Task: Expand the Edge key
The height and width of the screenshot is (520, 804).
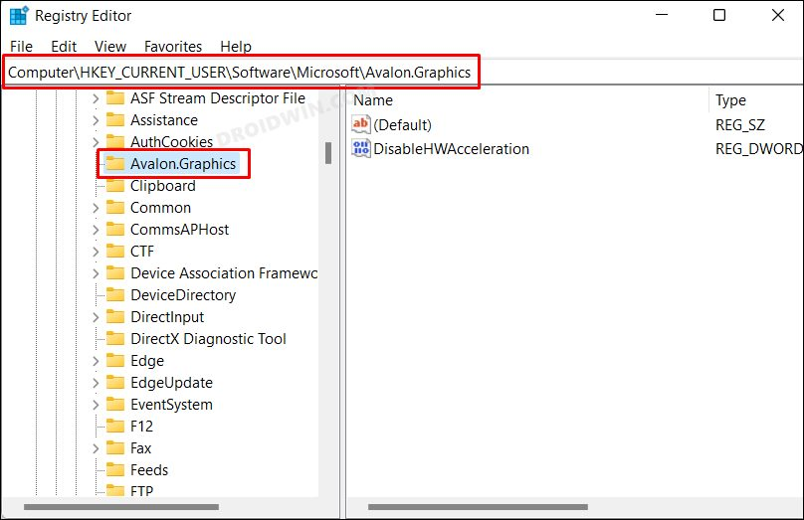Action: click(x=96, y=361)
